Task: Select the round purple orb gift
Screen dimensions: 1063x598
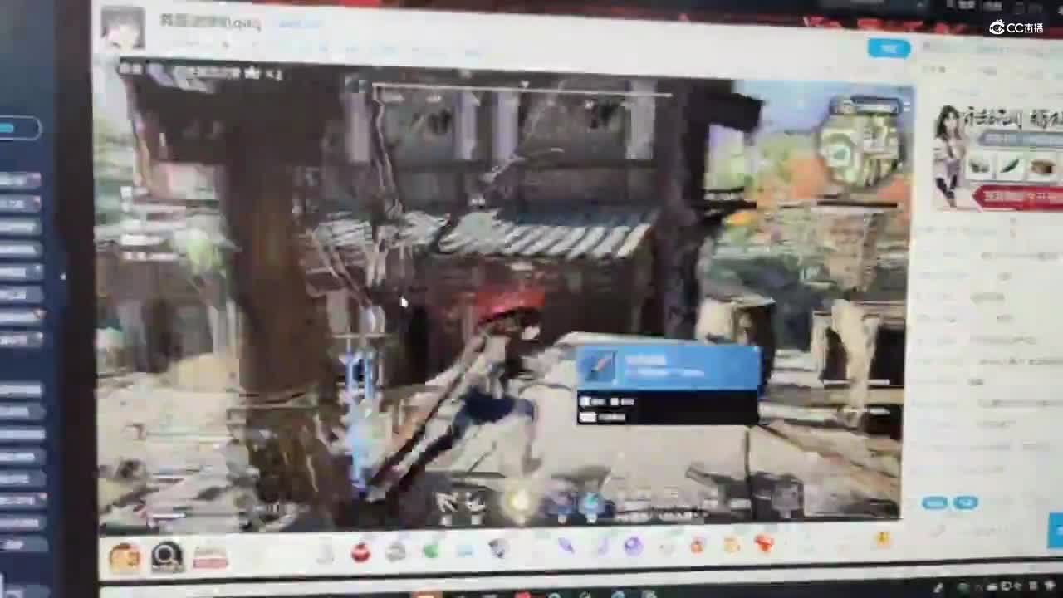Action: click(633, 546)
